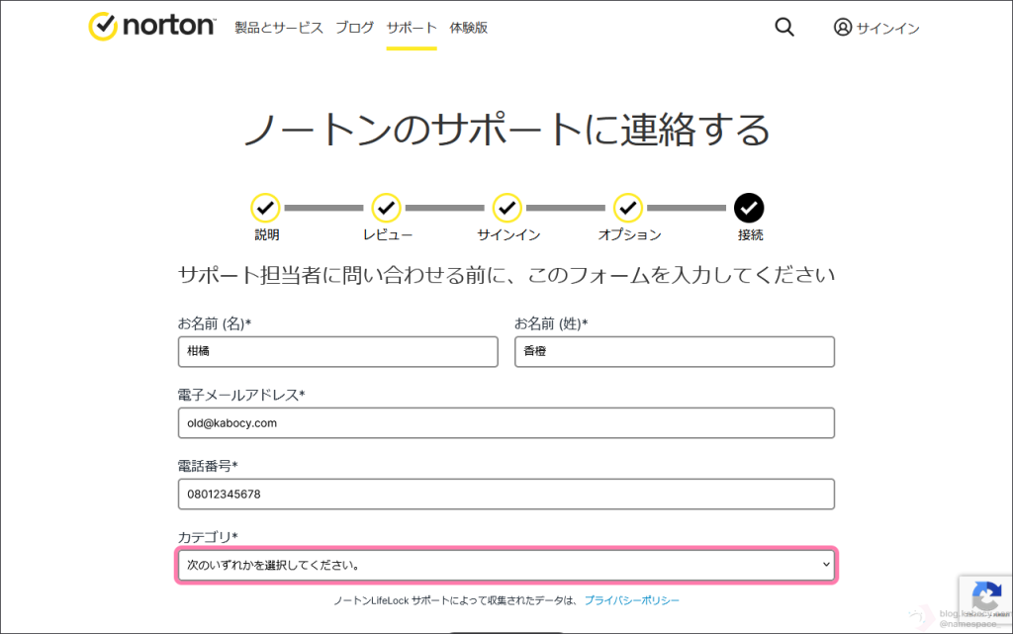Go to 体験版 in top navigation
This screenshot has height=634, width=1013.
tap(468, 28)
